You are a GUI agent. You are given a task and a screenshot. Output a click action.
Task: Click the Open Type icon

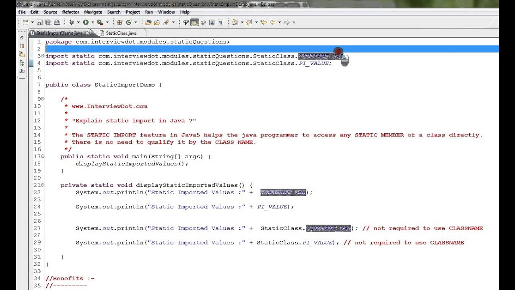(x=148, y=23)
